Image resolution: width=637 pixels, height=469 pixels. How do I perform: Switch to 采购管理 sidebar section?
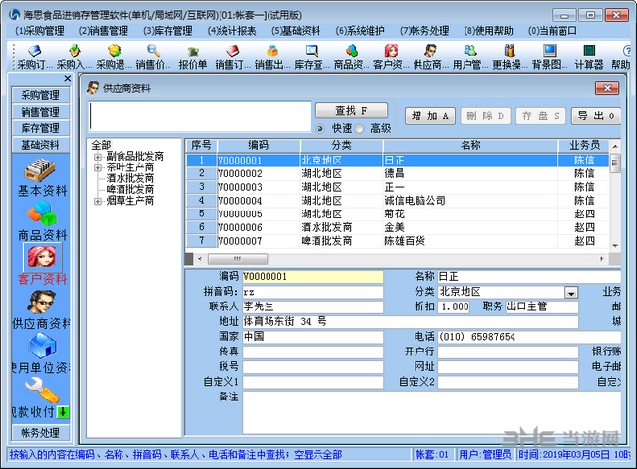40,95
